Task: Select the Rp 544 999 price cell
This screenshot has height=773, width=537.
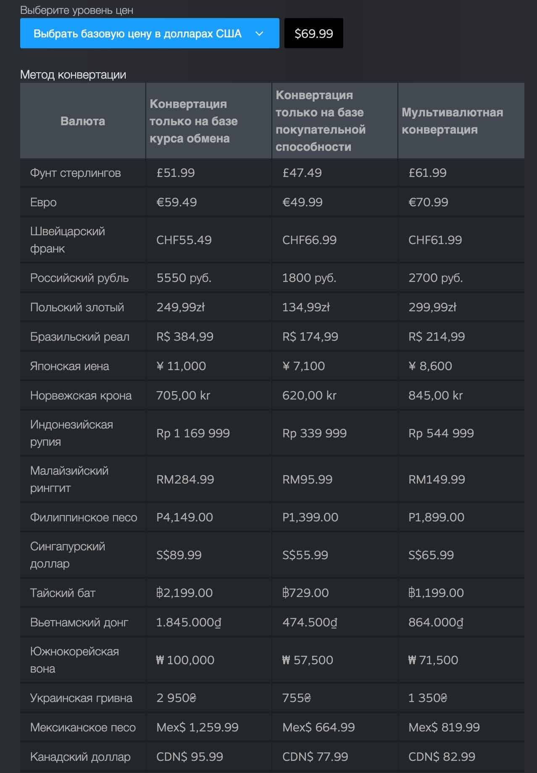Action: coord(441,433)
